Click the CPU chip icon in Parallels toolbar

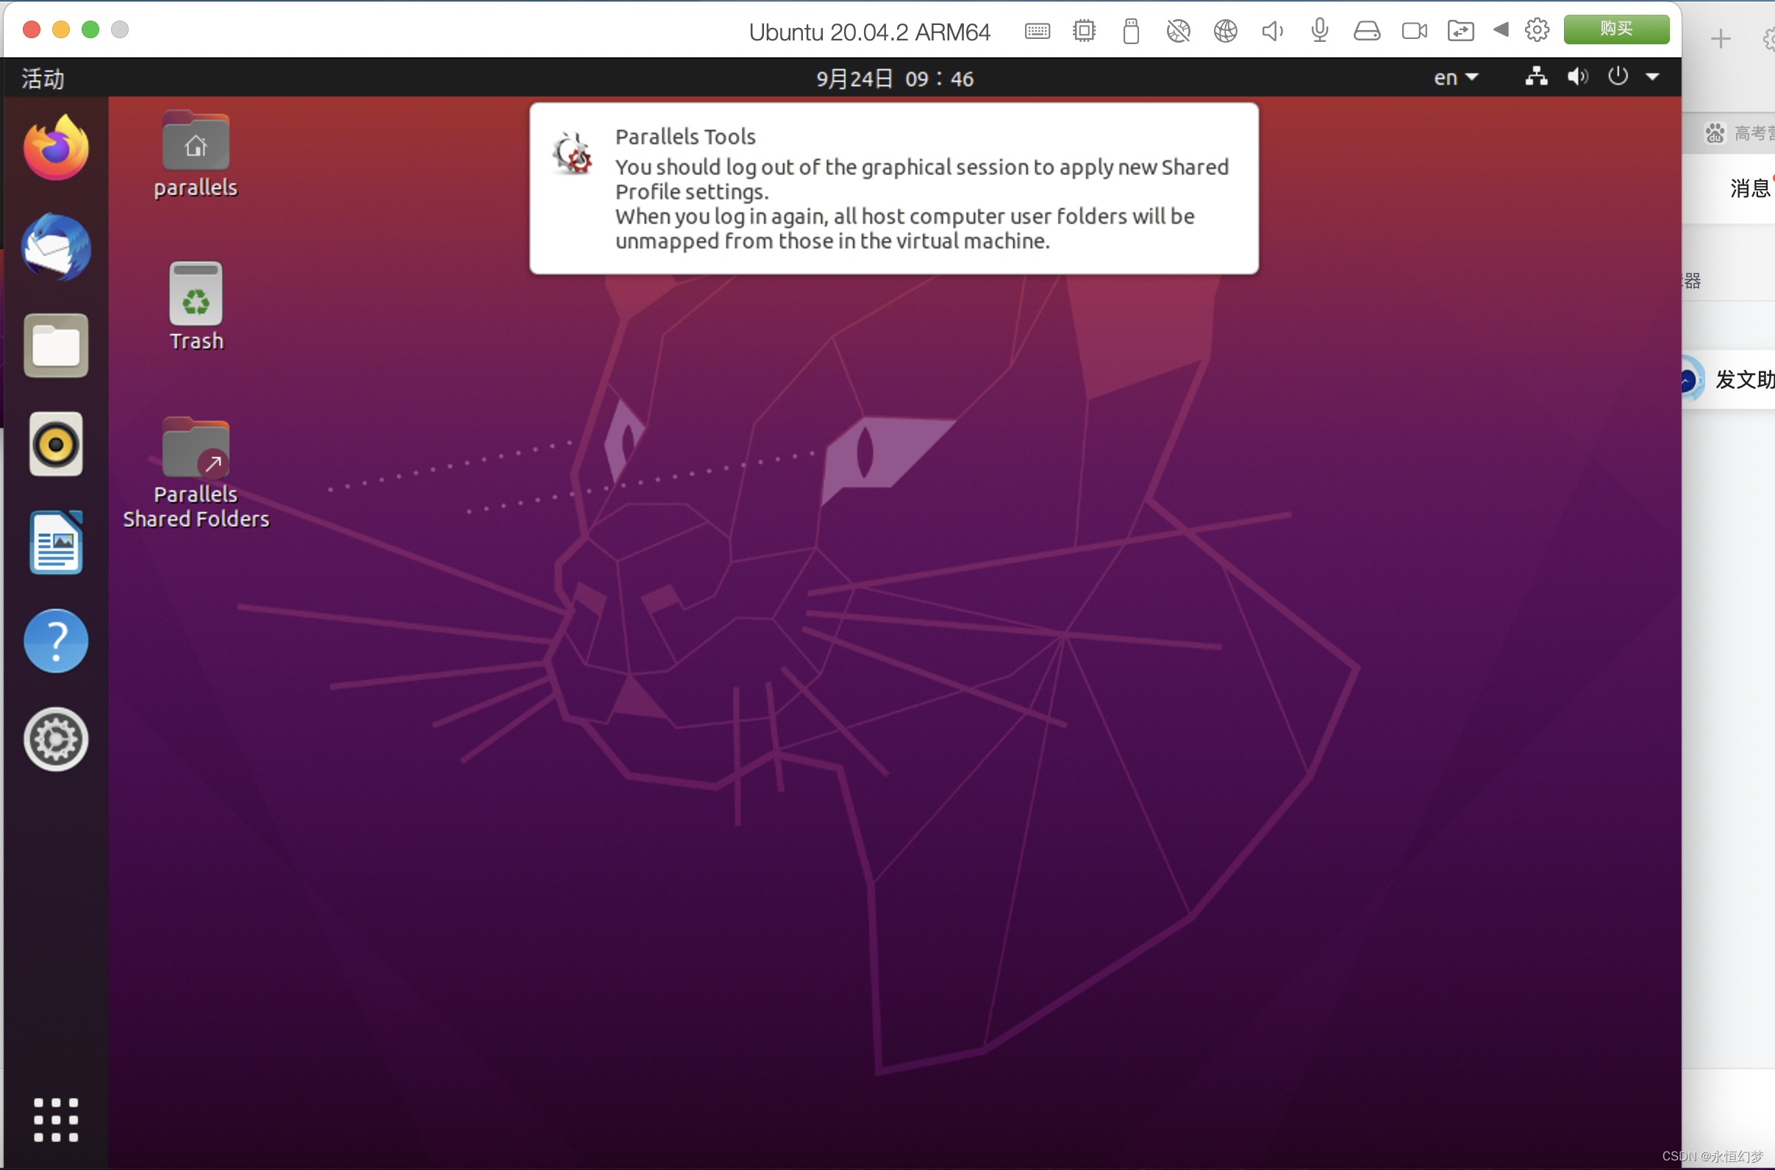(x=1084, y=31)
